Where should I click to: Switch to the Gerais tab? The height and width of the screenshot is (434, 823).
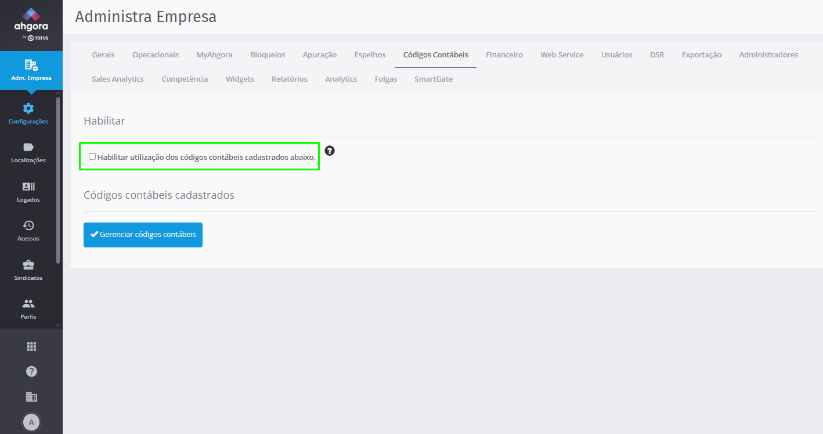coord(103,55)
